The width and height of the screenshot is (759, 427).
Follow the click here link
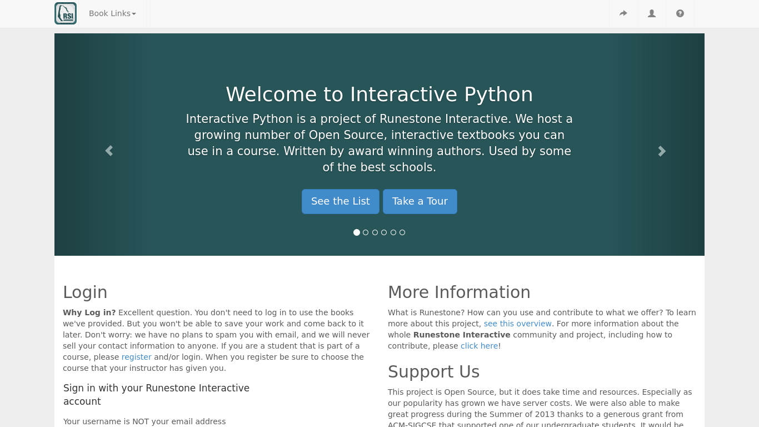click(480, 346)
